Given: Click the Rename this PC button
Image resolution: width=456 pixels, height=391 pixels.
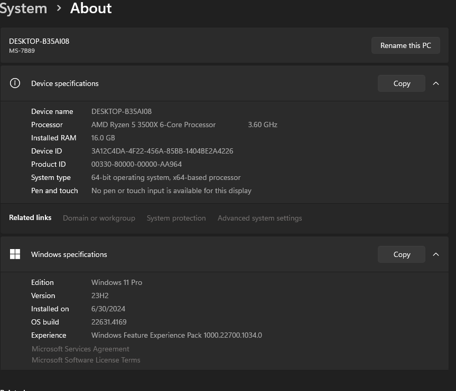Looking at the screenshot, I should point(405,45).
